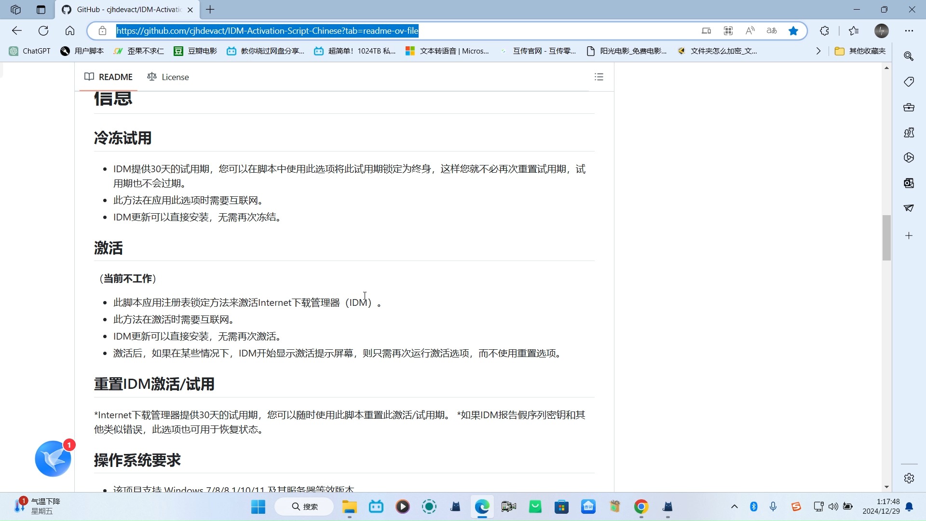Image resolution: width=926 pixels, height=521 pixels.
Task: Show hidden tray icons chevron
Action: [x=734, y=507]
